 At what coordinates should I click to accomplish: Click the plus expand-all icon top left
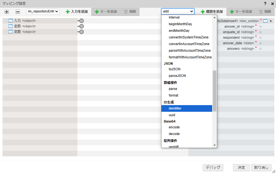(6, 11)
